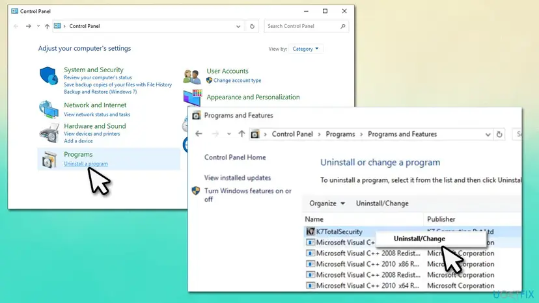Open recent locations dropdown in Programs and Features
This screenshot has width=539, height=303.
coord(229,134)
